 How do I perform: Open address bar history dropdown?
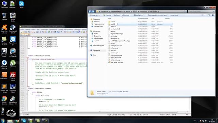tap(183, 11)
